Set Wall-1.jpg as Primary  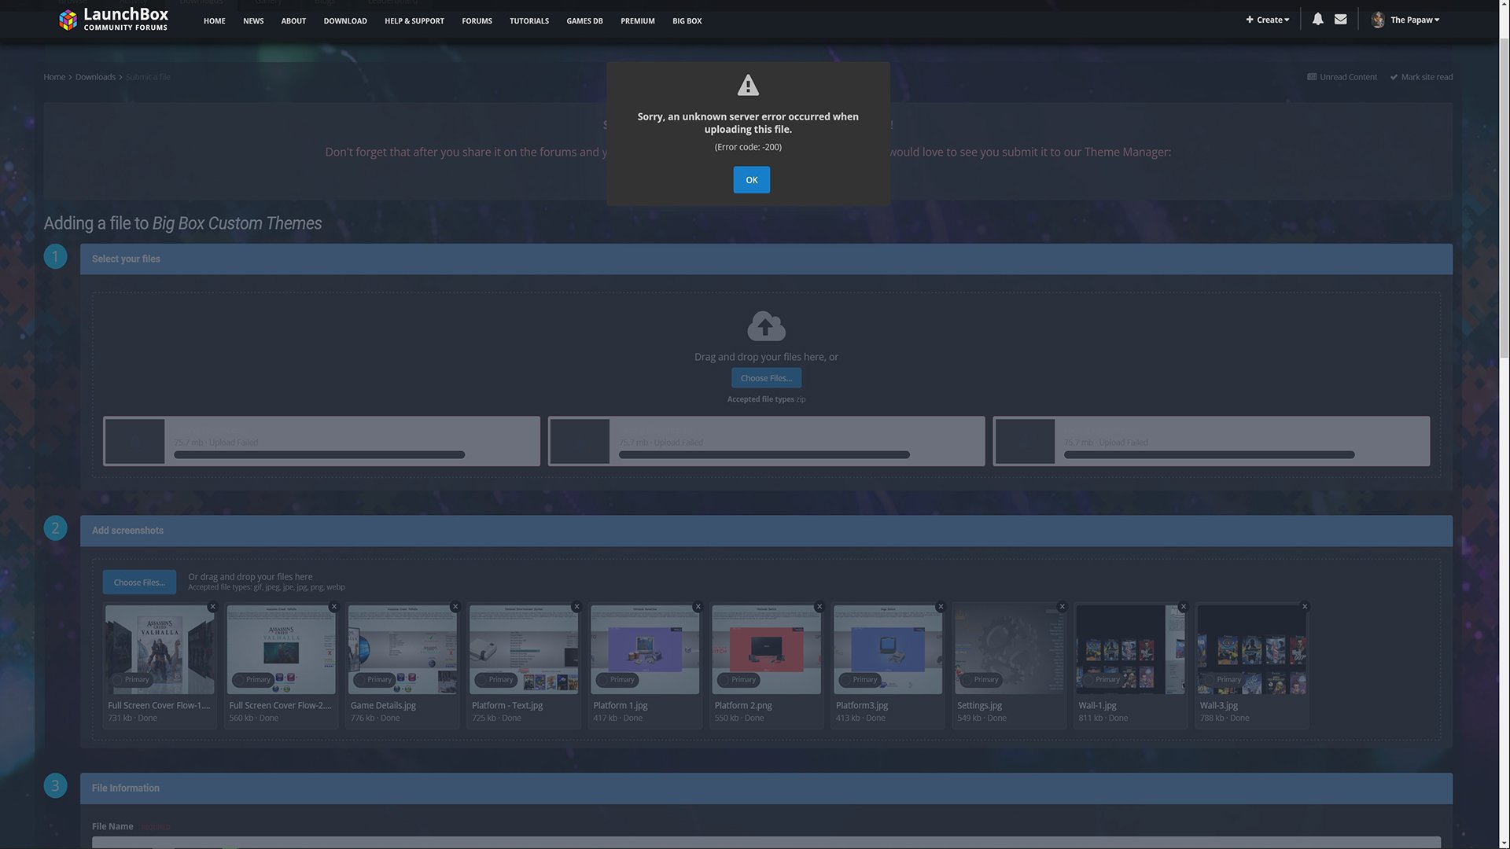click(1102, 679)
